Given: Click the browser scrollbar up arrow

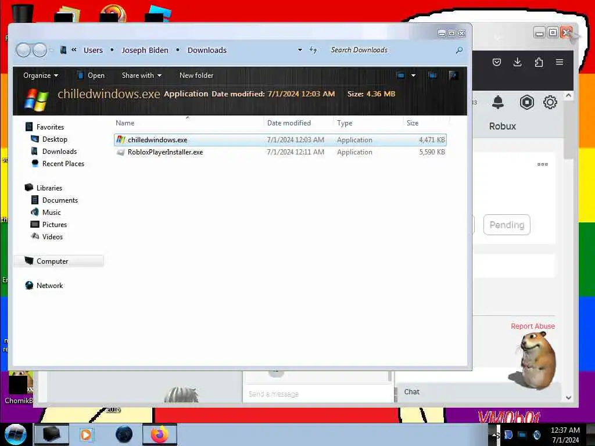Looking at the screenshot, I should [568, 96].
